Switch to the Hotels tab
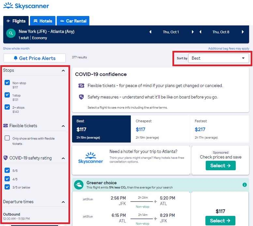 (43, 21)
